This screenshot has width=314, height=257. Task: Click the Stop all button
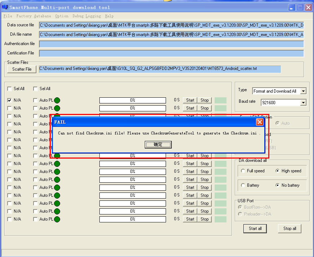(290, 229)
